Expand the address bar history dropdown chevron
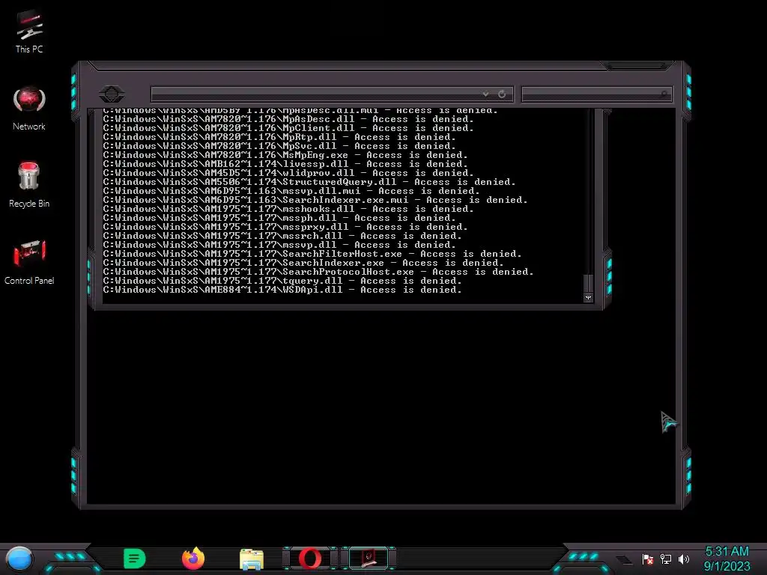This screenshot has height=575, width=767. (x=485, y=94)
